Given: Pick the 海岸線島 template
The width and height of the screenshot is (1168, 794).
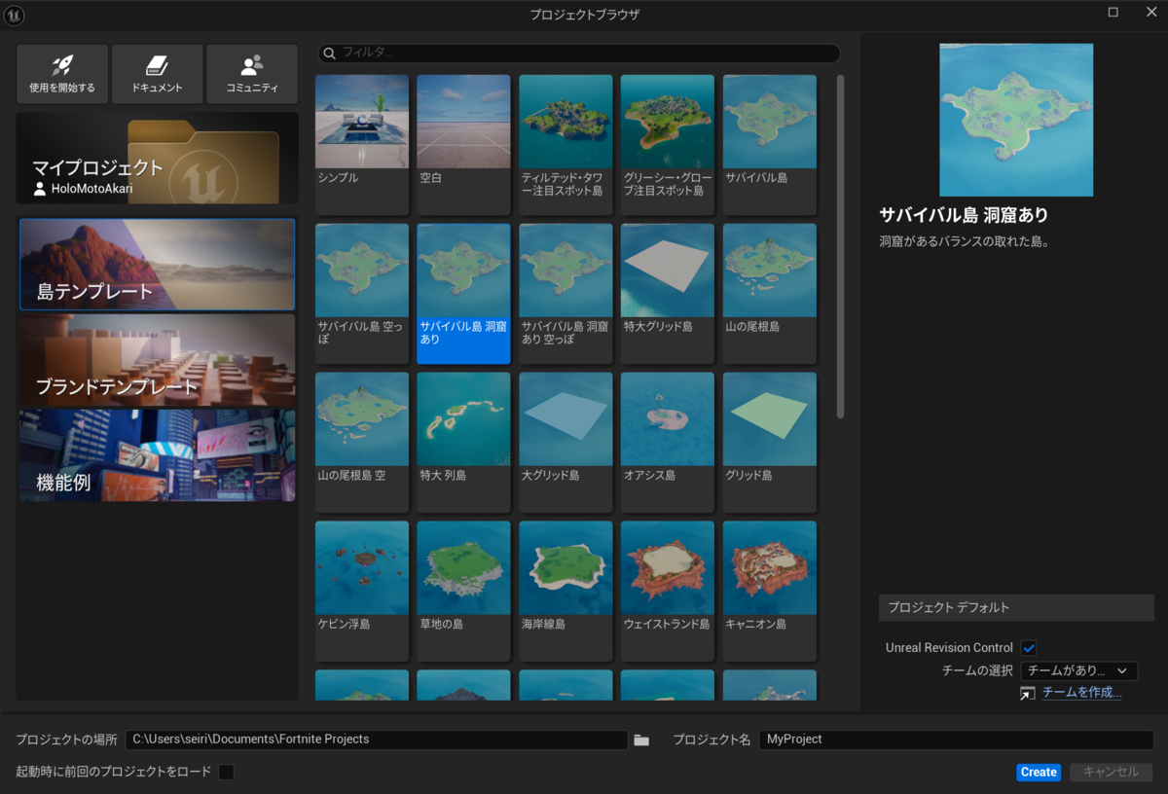Looking at the screenshot, I should point(566,592).
